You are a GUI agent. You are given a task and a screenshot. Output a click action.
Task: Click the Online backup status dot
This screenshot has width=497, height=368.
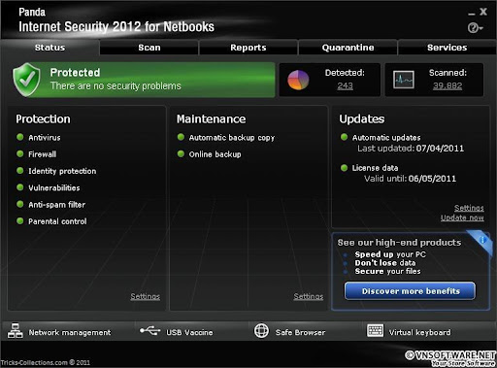[181, 153]
